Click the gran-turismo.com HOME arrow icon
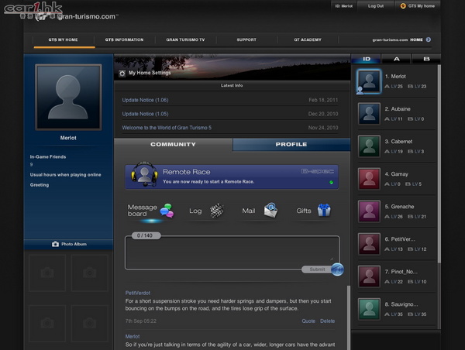 (x=429, y=39)
